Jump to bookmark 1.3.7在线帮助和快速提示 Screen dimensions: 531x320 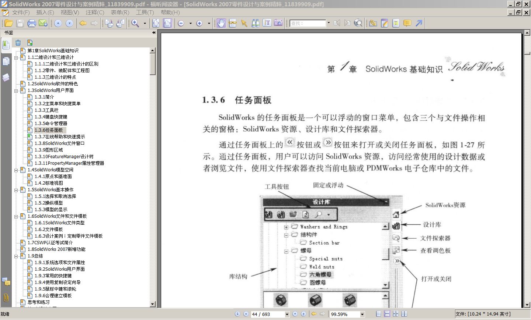pos(60,137)
